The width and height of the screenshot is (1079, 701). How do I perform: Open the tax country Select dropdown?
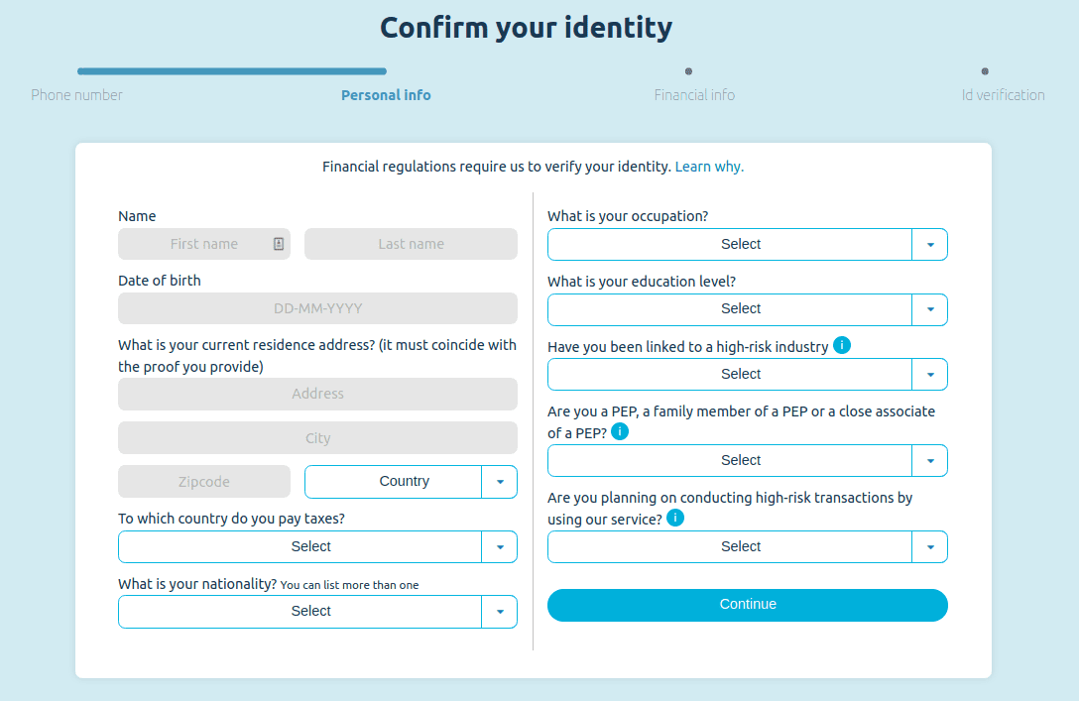coord(317,547)
